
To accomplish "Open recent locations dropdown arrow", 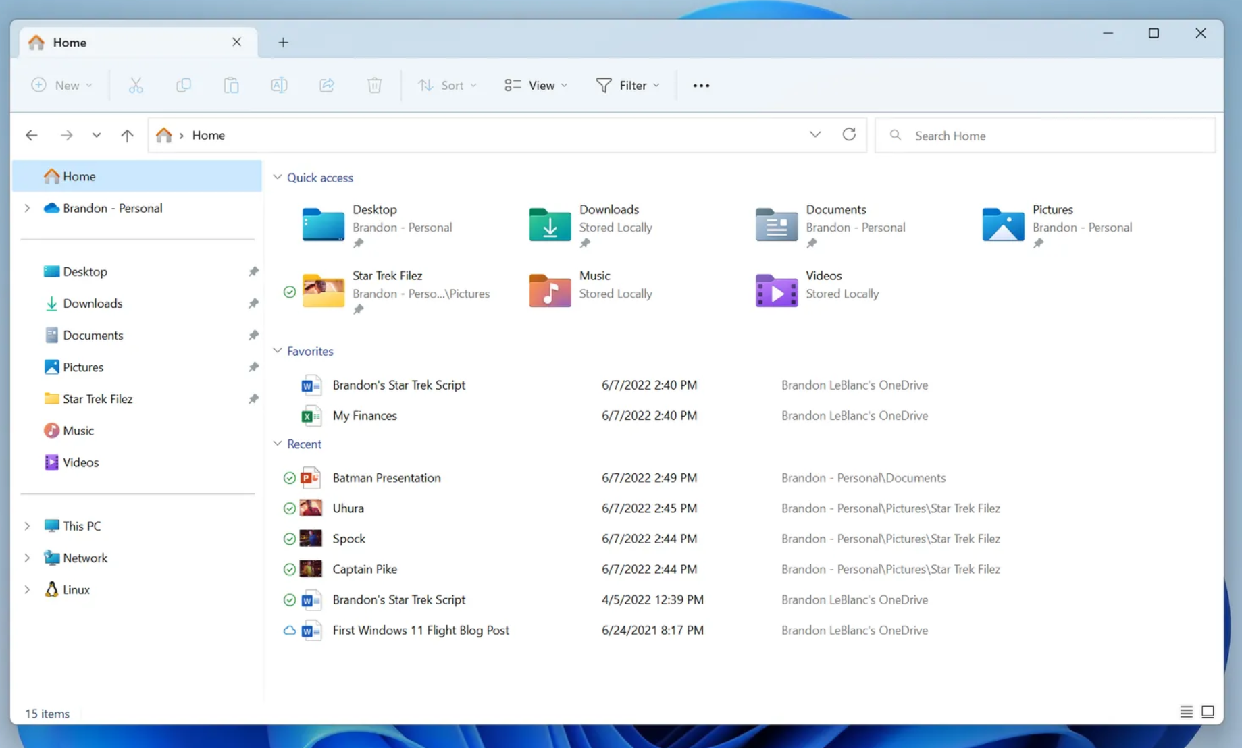I will pos(96,135).
